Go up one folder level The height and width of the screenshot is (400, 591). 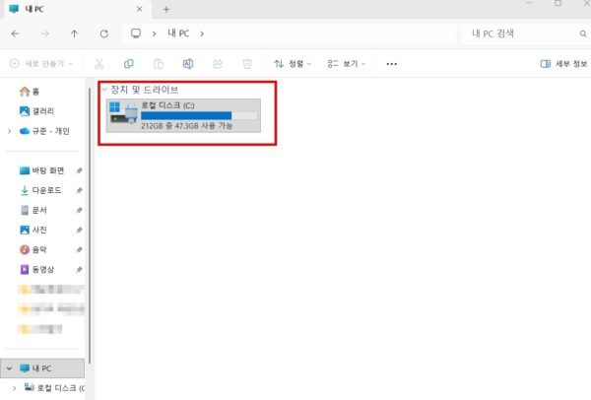click(74, 33)
